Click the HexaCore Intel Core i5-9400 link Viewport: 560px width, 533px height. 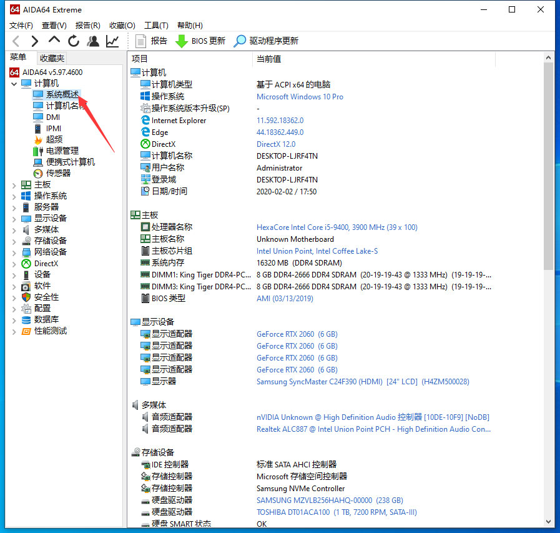click(336, 227)
